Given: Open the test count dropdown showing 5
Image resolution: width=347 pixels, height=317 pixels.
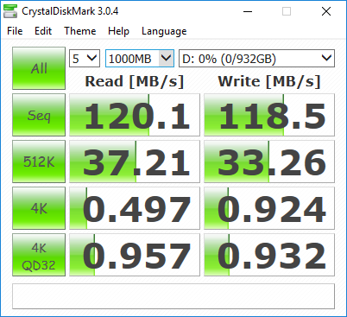Looking at the screenshot, I should click(85, 59).
